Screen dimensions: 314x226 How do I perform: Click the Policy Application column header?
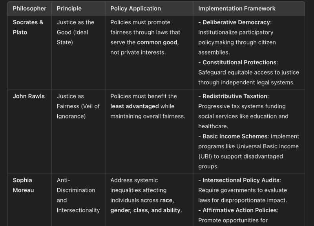135,8
